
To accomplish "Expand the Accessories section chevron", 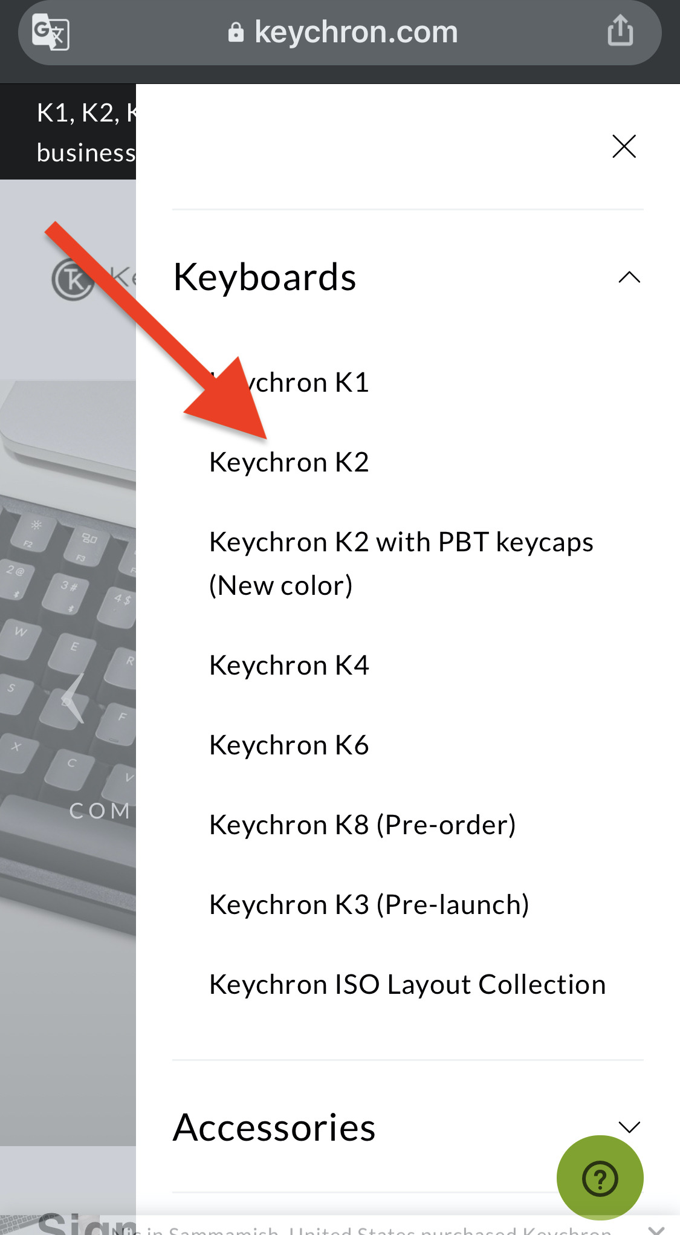I will pyautogui.click(x=629, y=1127).
